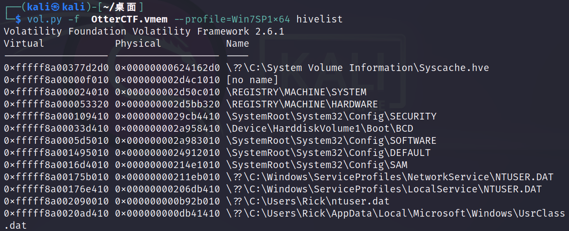Click the Virtual column header

24,44
